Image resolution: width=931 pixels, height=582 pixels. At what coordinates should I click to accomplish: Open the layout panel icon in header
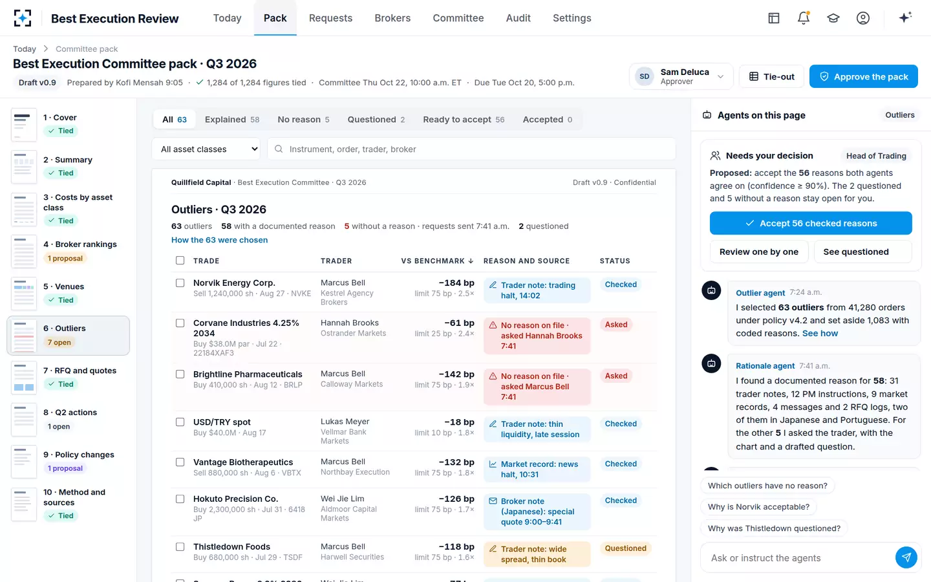point(774,18)
